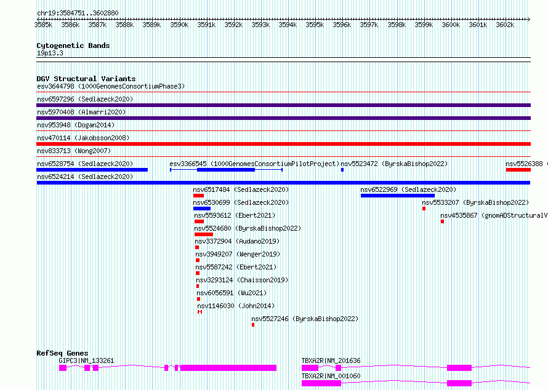
Task: Click the red marker under nsv5527246
Action: [253, 325]
